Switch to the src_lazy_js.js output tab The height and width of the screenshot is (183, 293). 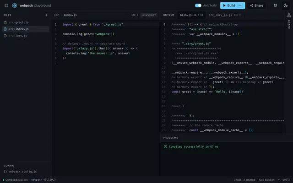225,15
